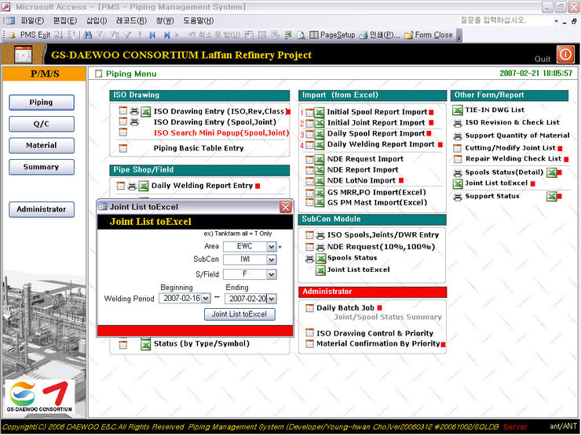Open the 도움말(H) menu
Screen dimensions: 581x435
pyautogui.click(x=198, y=20)
